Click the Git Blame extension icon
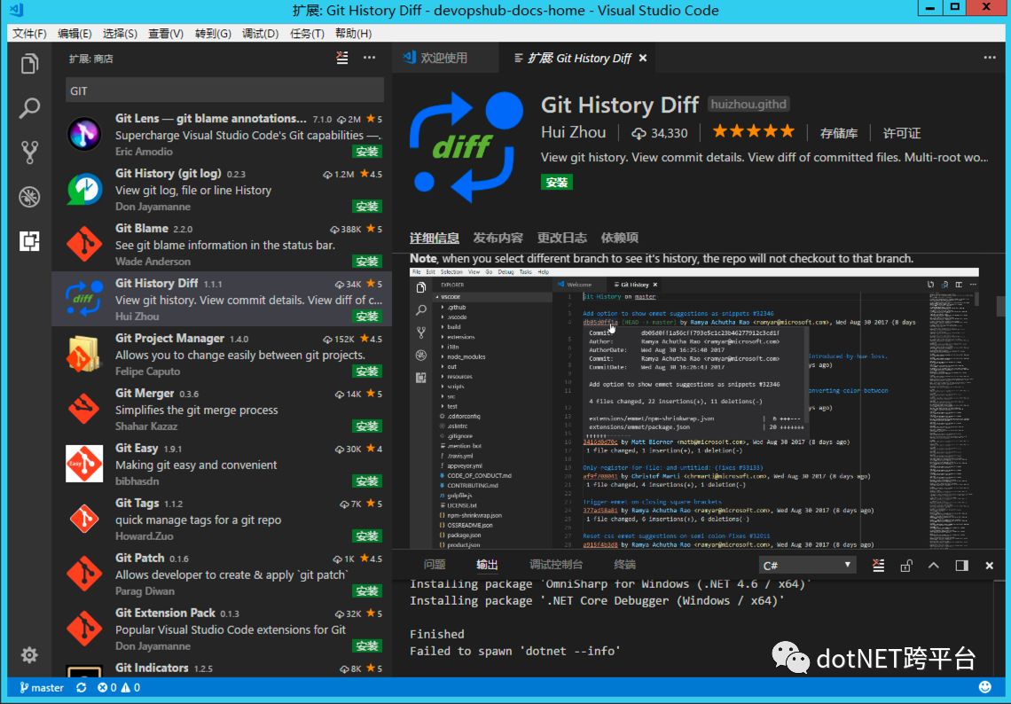The height and width of the screenshot is (704, 1011). (x=84, y=244)
